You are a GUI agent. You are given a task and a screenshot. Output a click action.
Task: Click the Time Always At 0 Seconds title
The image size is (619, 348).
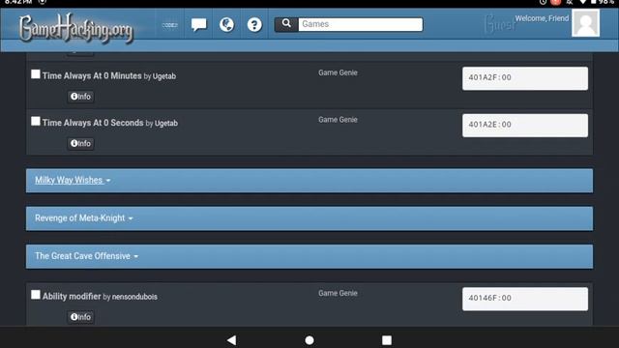coord(93,123)
